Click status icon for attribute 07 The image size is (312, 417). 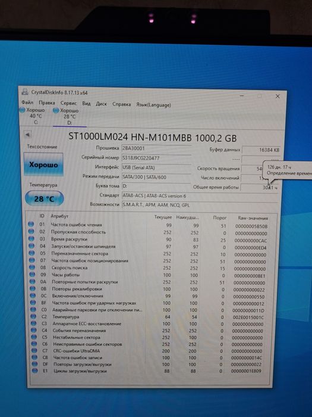point(32,260)
